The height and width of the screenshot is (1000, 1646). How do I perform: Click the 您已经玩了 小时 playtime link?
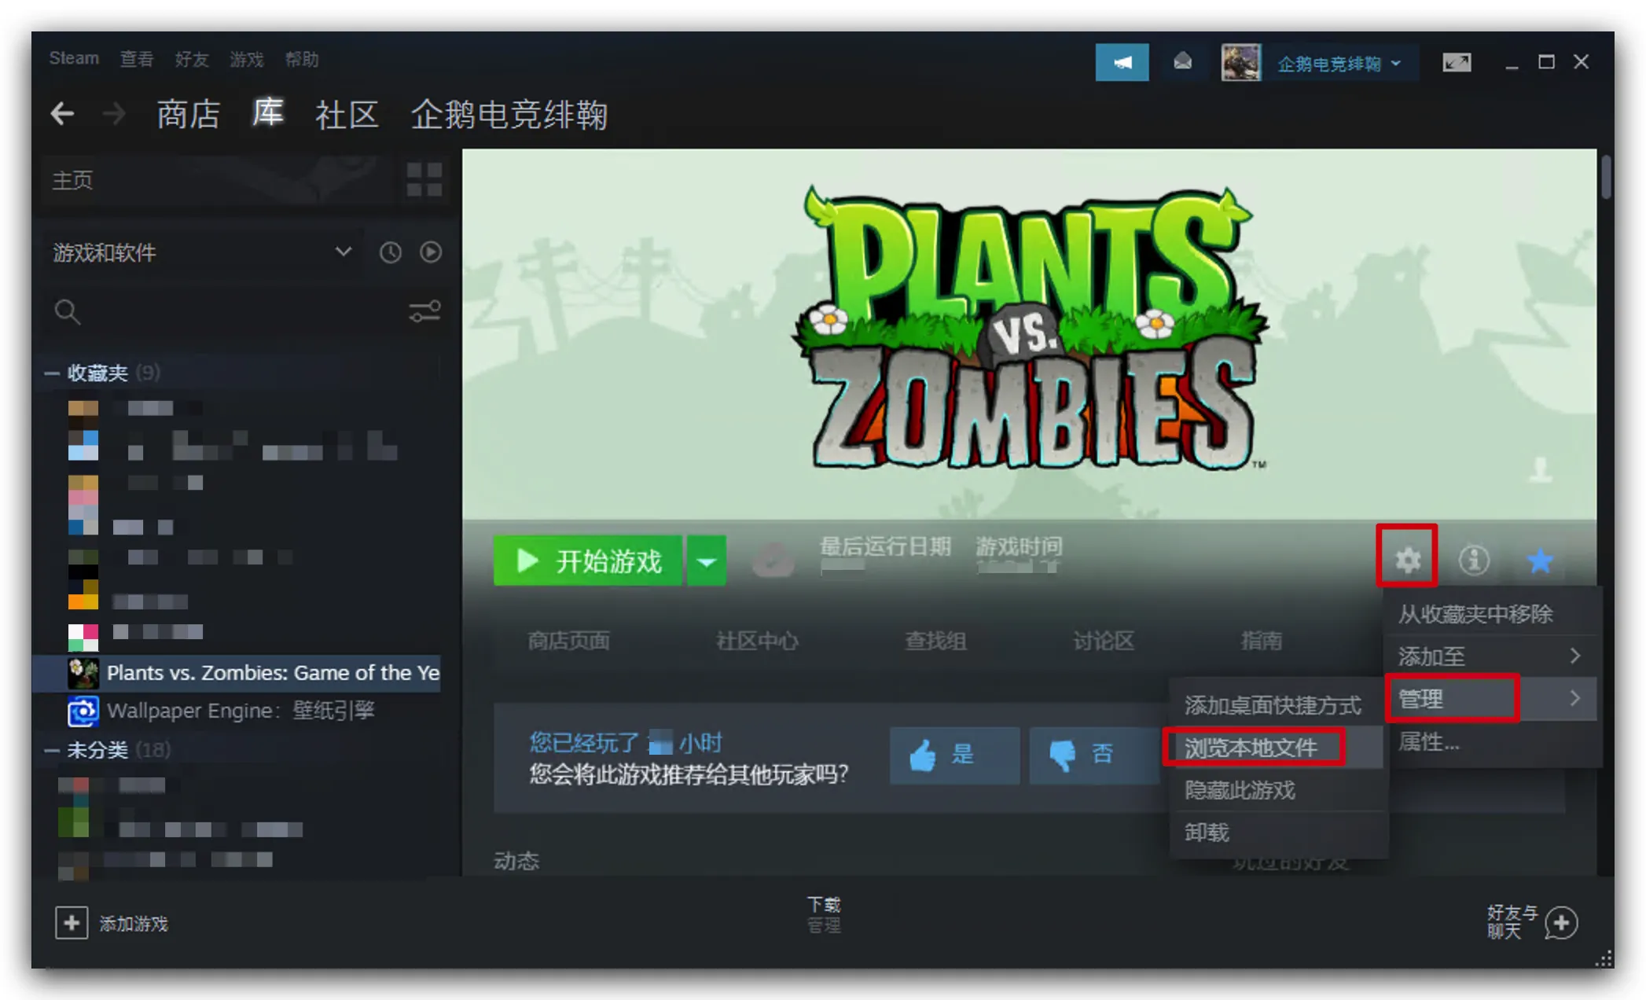(x=626, y=743)
